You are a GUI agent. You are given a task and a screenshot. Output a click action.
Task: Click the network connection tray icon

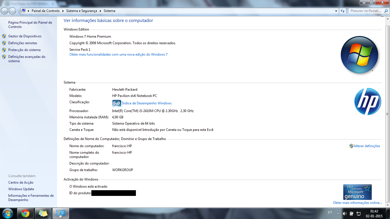359,214
